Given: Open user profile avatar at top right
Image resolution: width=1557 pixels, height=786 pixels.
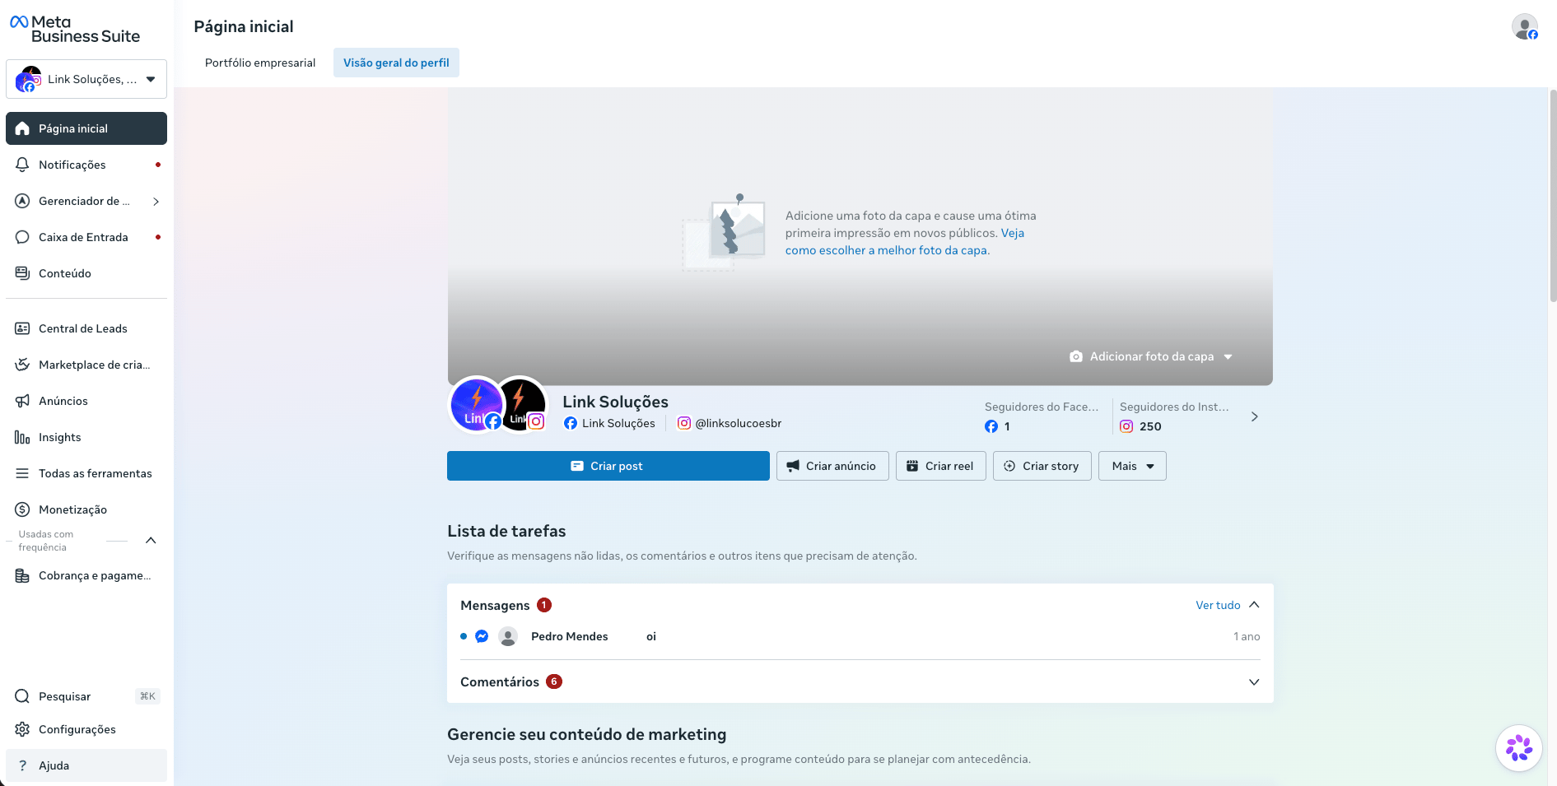Looking at the screenshot, I should pyautogui.click(x=1525, y=26).
